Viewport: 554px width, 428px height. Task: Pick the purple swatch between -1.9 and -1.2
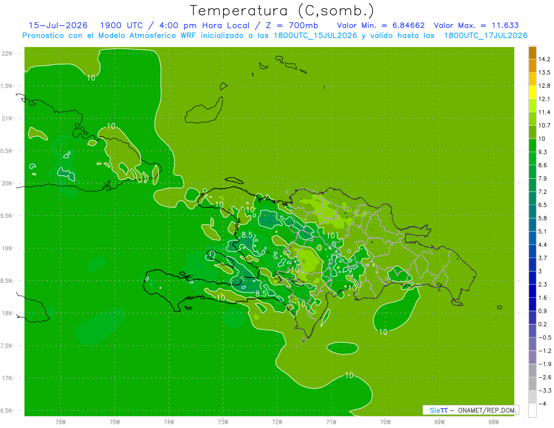pyautogui.click(x=532, y=357)
